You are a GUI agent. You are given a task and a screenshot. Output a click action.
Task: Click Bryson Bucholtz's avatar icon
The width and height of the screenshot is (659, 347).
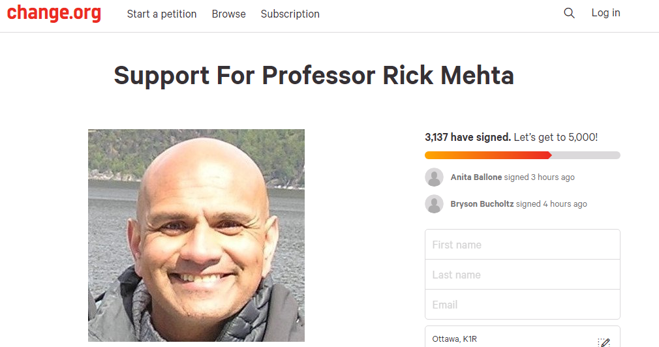[x=434, y=204]
